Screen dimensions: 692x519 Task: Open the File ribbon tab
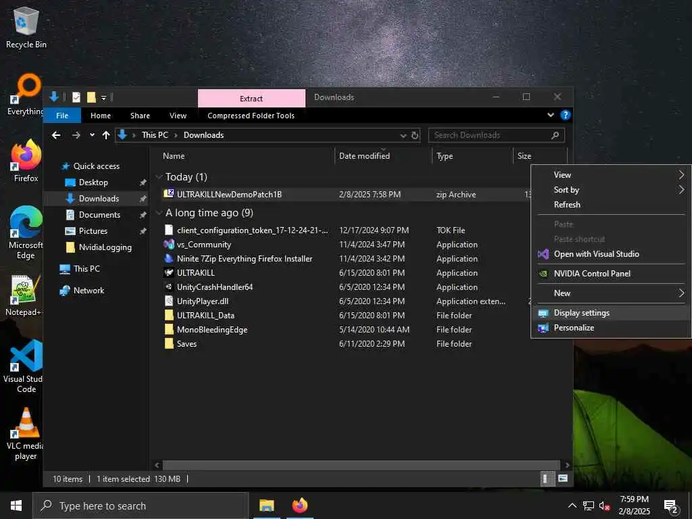point(62,115)
